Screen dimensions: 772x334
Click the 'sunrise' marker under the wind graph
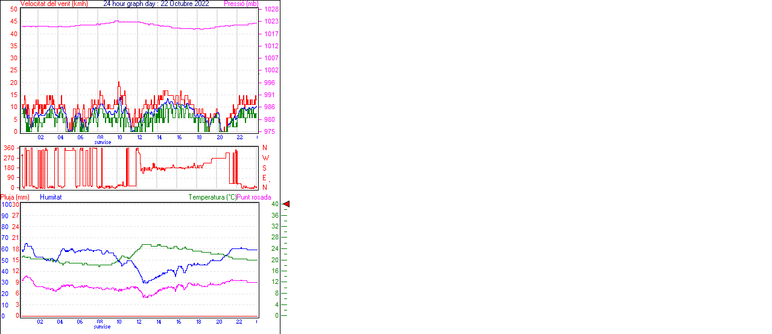pyautogui.click(x=102, y=142)
